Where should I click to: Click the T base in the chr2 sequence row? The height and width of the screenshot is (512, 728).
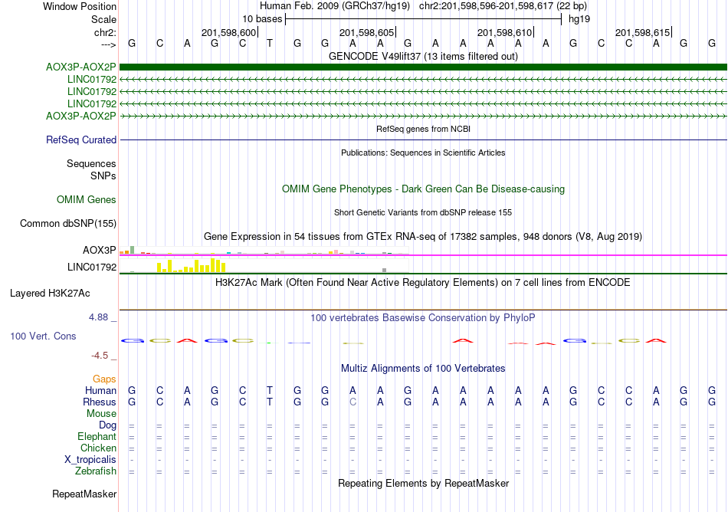[270, 43]
